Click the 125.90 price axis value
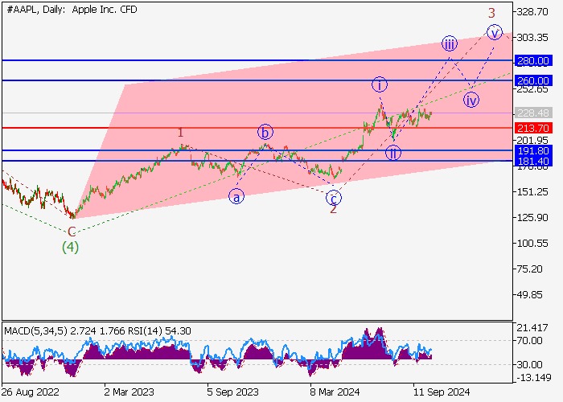The image size is (563, 402). click(x=532, y=218)
